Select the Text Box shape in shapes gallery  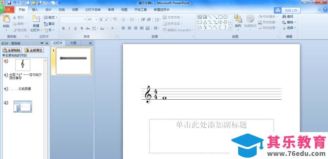point(200,17)
